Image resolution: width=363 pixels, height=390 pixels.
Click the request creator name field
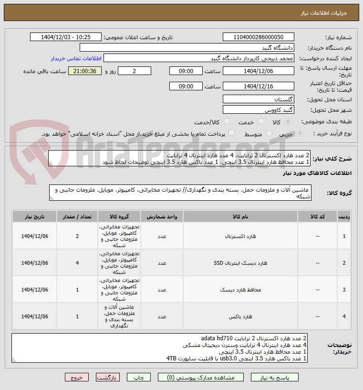199,58
